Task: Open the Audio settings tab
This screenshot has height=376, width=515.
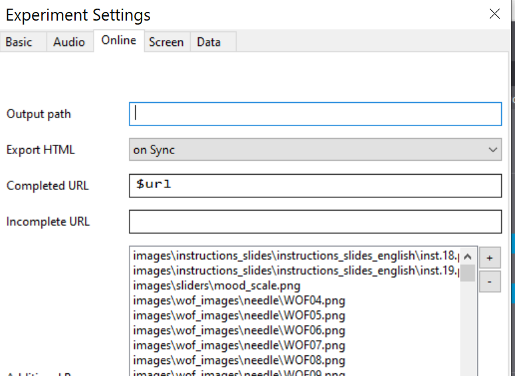Action: click(x=69, y=42)
